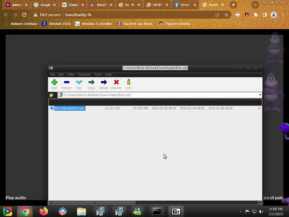Open the Tools menu in 7-Zip
Image resolution: width=289 pixels, height=217 pixels.
coord(98,75)
